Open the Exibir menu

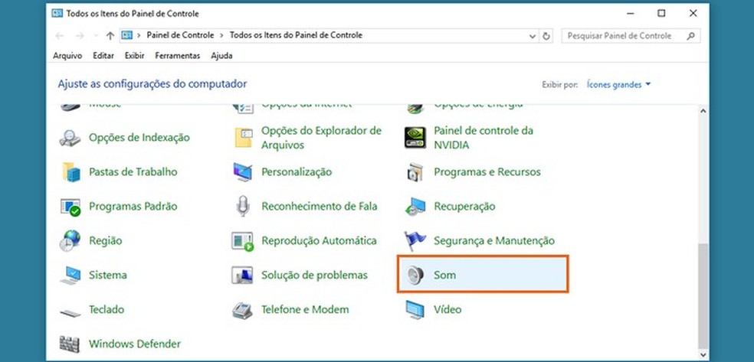(135, 56)
